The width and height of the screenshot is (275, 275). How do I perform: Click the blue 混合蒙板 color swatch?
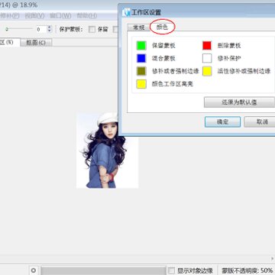(x=141, y=58)
